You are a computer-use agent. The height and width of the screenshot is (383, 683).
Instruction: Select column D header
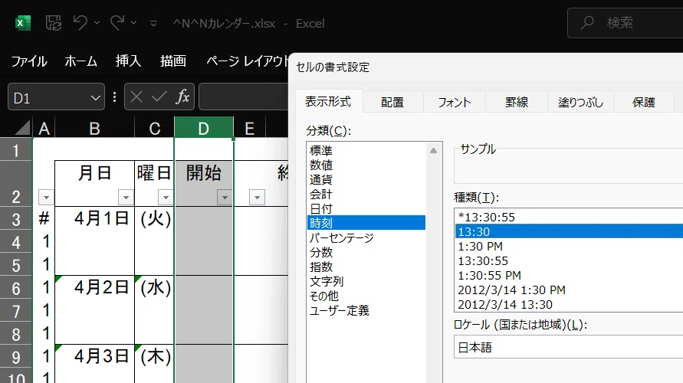(x=204, y=129)
